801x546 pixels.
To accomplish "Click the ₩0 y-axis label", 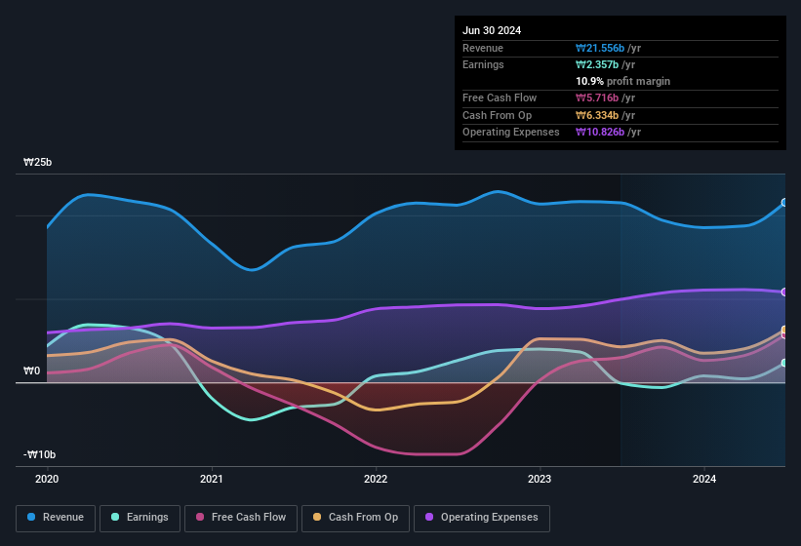I will [31, 370].
